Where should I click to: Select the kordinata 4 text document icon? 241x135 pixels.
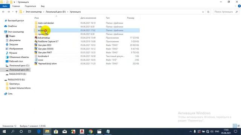pos(36,56)
